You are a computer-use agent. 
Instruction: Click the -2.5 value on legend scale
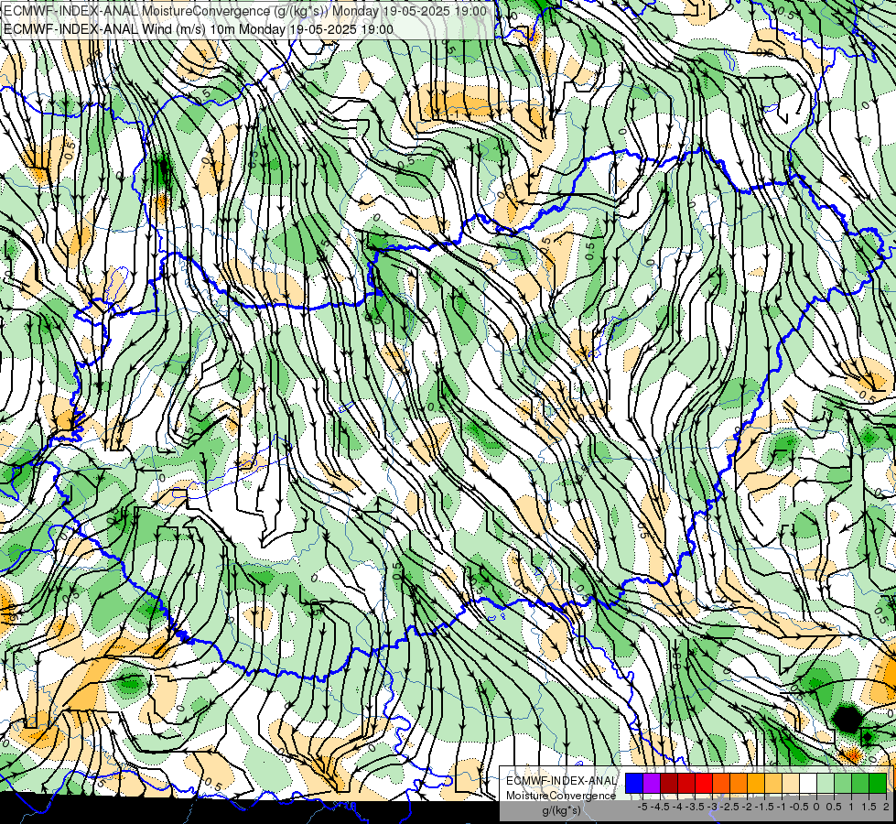731,807
